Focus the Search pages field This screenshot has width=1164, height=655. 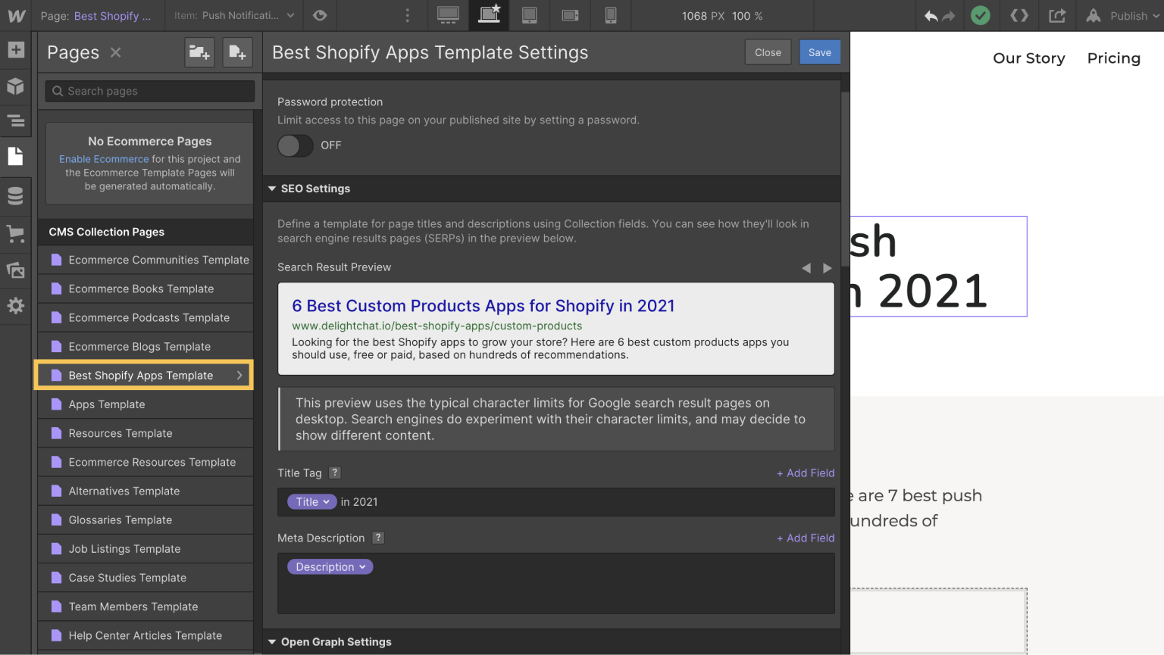point(150,91)
